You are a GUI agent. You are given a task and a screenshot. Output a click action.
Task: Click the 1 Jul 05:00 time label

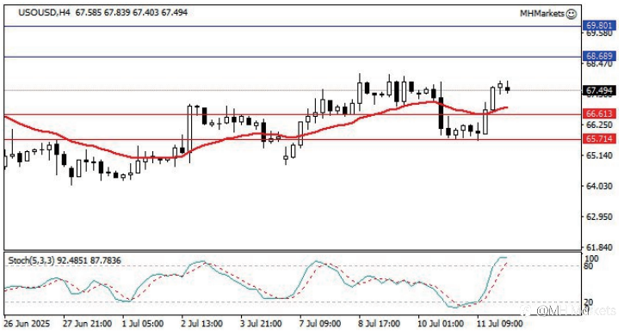click(x=143, y=324)
